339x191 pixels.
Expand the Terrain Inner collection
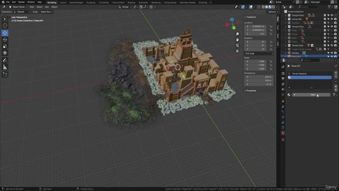pyautogui.click(x=286, y=46)
